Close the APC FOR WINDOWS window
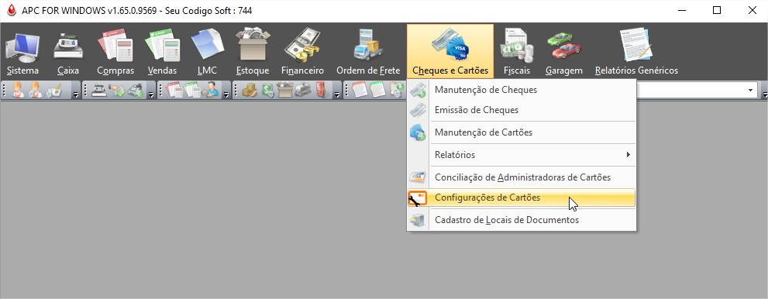Screen dimensions: 768x299 752,10
